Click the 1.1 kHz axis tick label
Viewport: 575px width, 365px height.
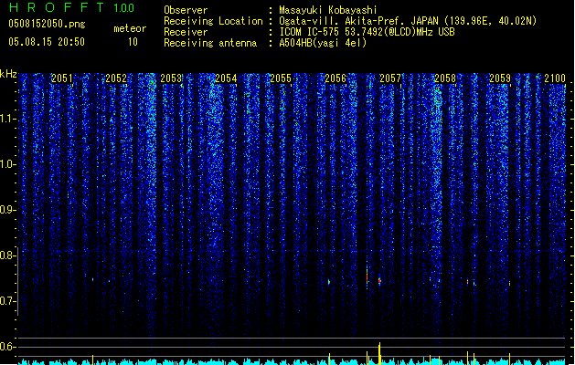coord(7,119)
